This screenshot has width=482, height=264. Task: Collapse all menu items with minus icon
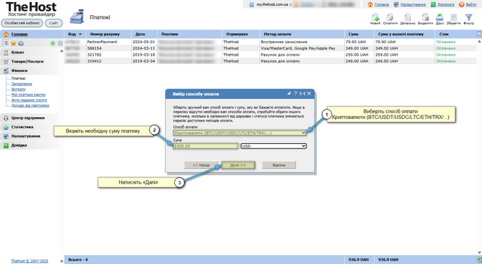point(60,43)
